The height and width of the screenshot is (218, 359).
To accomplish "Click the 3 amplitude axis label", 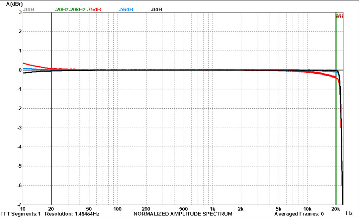I will coord(20,12).
